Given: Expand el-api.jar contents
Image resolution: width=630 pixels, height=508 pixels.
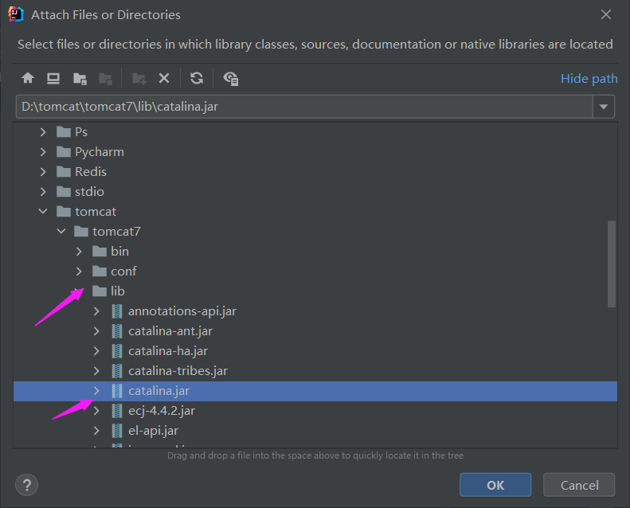Looking at the screenshot, I should click(96, 431).
